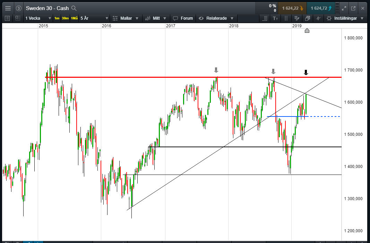
Task: Select the 1Må quick interval
Action: [x=74, y=18]
